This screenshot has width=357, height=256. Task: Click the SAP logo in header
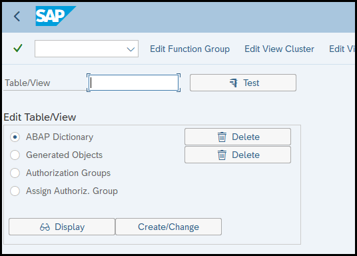click(x=55, y=16)
